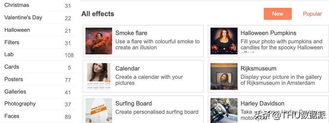Image resolution: width=329 pixels, height=123 pixels.
Task: Browse the Posters category
Action: [x=14, y=79]
